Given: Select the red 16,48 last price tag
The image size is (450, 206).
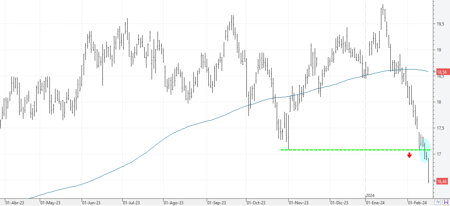Looking at the screenshot, I should [x=442, y=181].
